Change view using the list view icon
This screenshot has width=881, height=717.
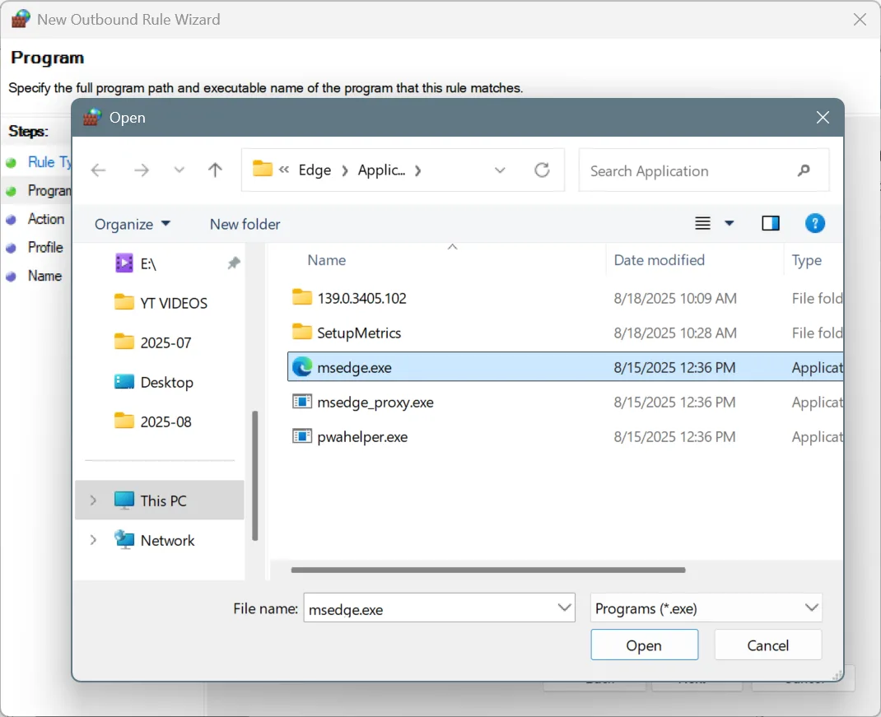point(702,223)
